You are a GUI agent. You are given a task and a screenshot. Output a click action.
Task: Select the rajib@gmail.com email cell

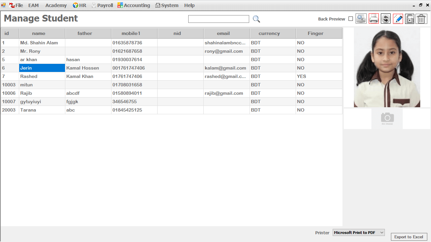tap(224, 93)
